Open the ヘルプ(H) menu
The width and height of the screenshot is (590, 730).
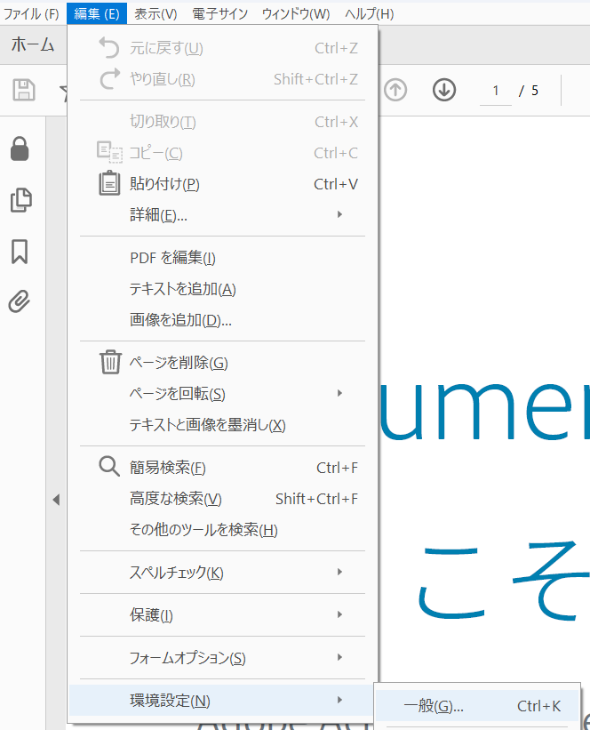click(370, 13)
